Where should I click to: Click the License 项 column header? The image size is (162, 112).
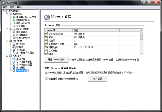59,30
